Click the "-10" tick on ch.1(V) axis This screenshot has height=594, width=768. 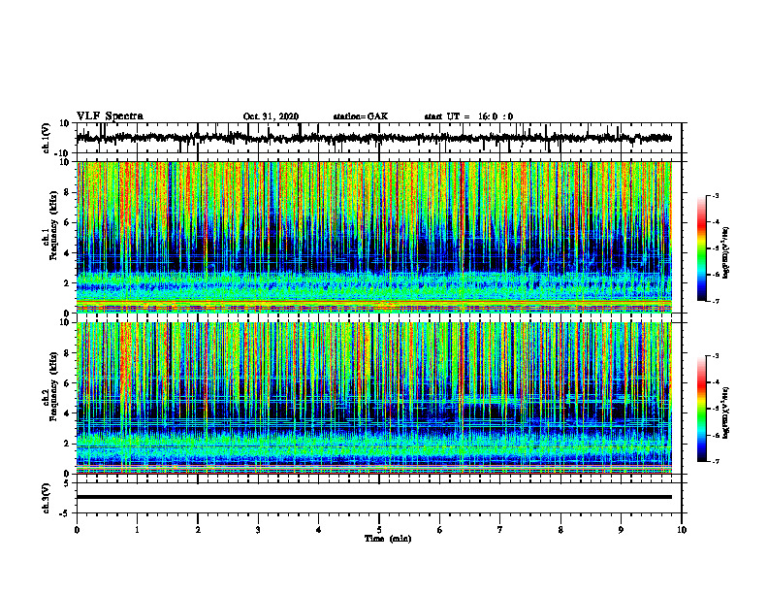(63, 153)
